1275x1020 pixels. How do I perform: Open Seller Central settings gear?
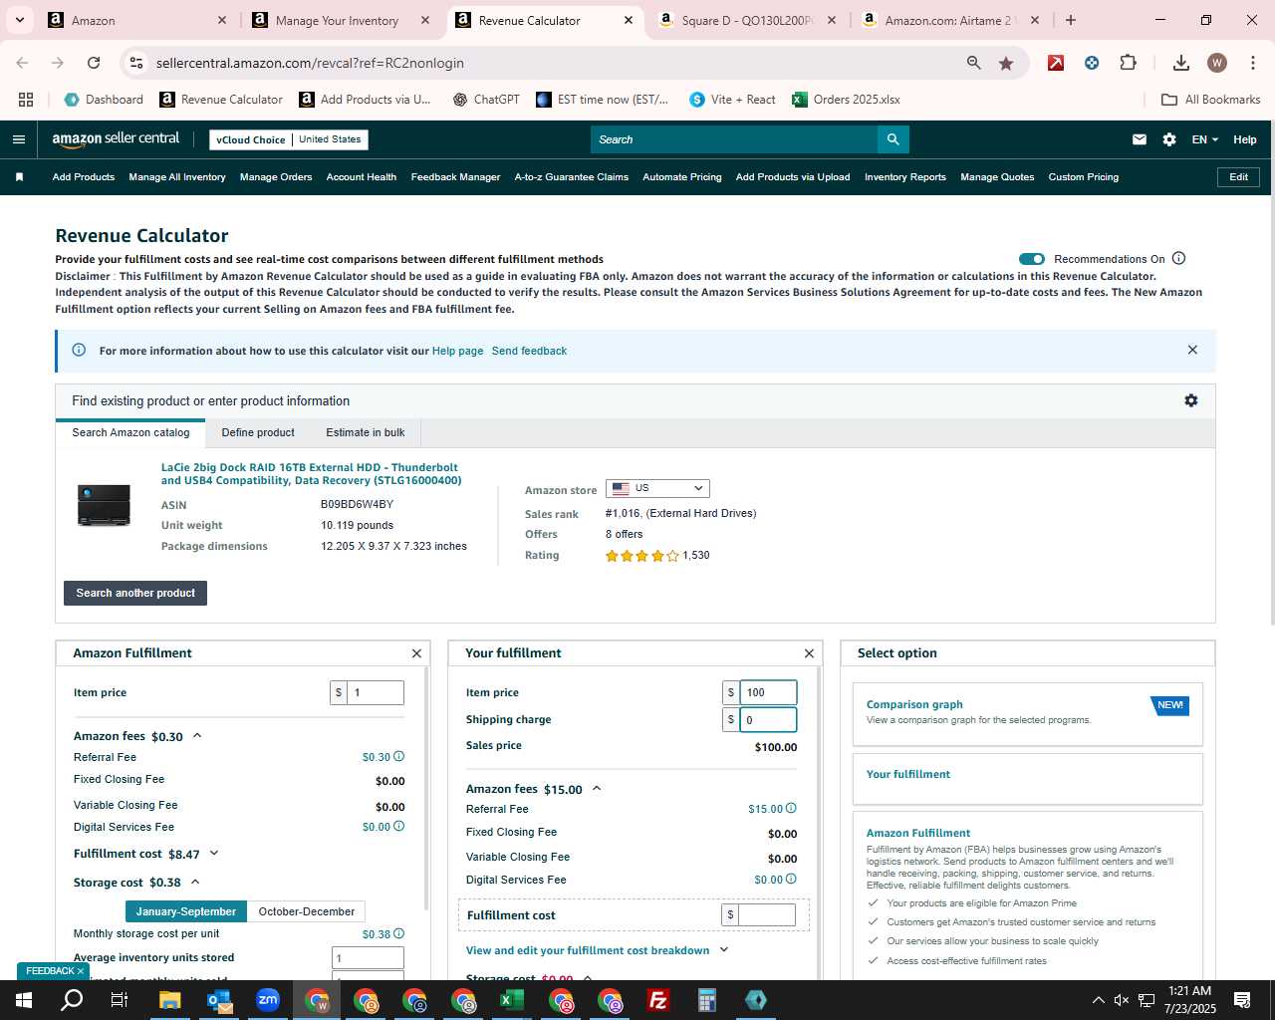click(x=1169, y=139)
